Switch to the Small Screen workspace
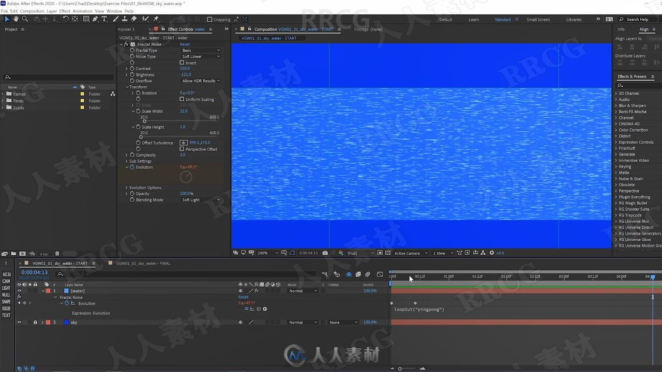The width and height of the screenshot is (662, 372). (x=538, y=20)
